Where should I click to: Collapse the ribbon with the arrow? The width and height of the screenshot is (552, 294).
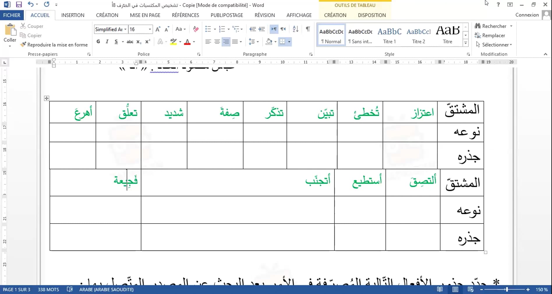click(546, 54)
